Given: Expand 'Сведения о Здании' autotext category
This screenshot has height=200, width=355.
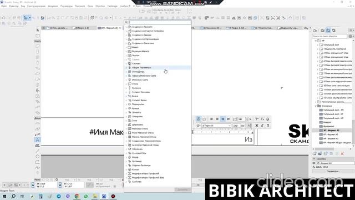Looking at the screenshot, I should [x=126, y=35].
